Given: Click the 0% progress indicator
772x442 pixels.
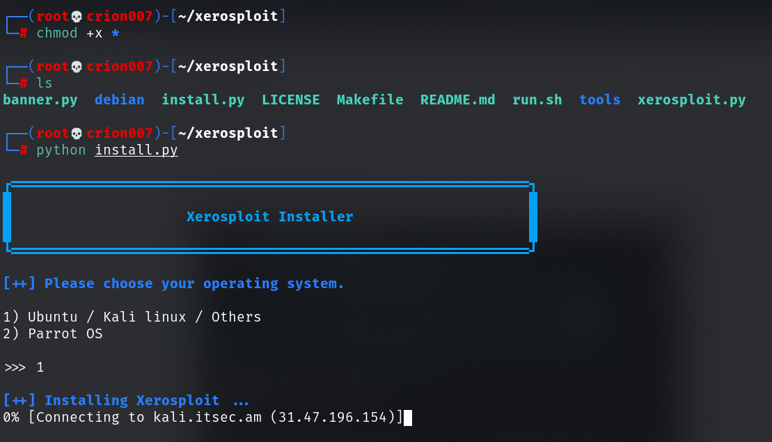Looking at the screenshot, I should point(11,417).
